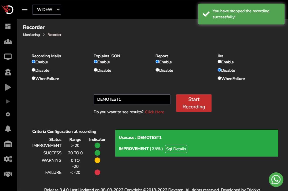
Task: Click the record circle icon in sidebar
Action: [8, 114]
